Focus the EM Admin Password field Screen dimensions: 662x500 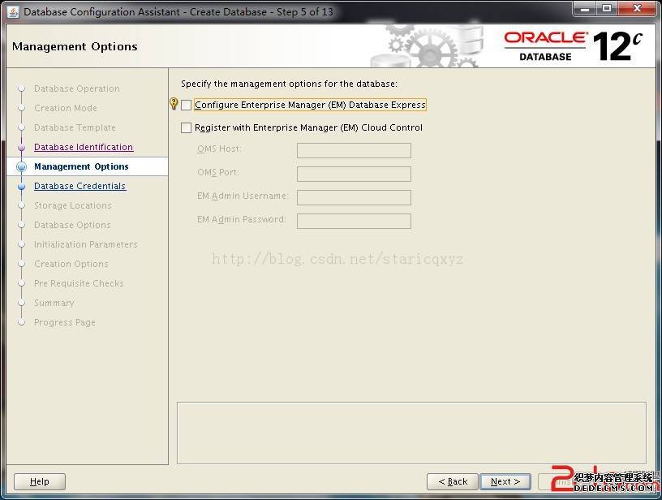[354, 221]
